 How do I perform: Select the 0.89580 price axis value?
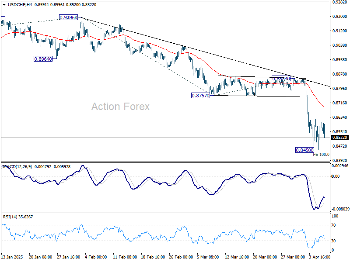pos(339,60)
